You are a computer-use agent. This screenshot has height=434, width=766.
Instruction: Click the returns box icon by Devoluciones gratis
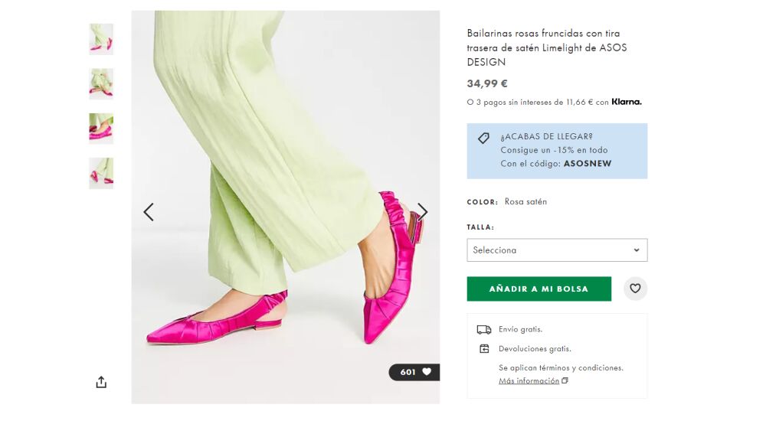click(x=484, y=348)
